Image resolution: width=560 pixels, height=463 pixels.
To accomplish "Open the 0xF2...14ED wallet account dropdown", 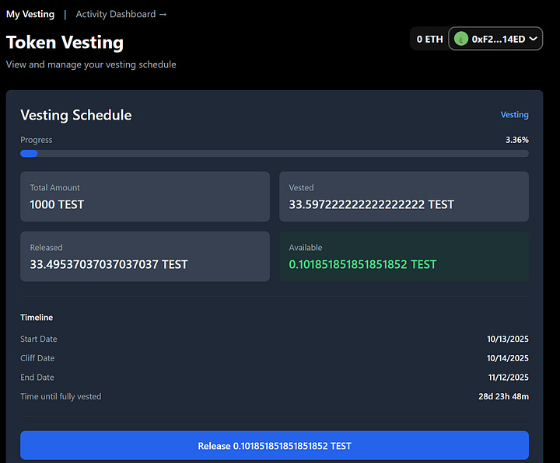I will coord(495,39).
